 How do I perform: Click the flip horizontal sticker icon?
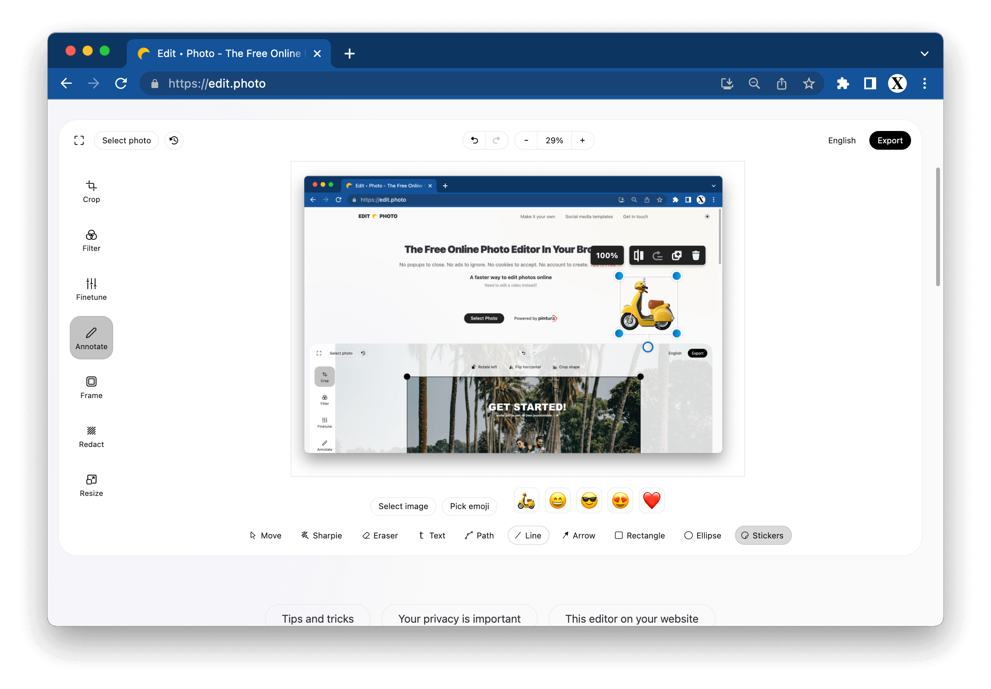tap(638, 256)
